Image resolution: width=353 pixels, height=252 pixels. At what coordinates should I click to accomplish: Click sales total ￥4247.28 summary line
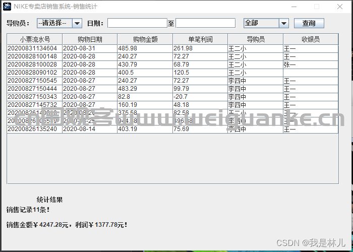[x=67, y=225]
